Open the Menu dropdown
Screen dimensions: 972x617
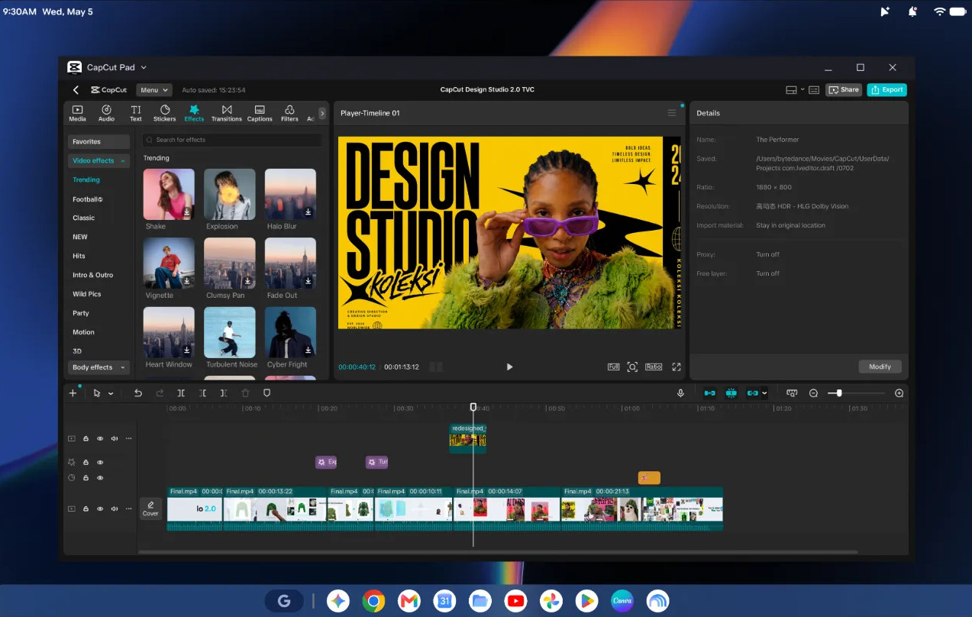(153, 90)
